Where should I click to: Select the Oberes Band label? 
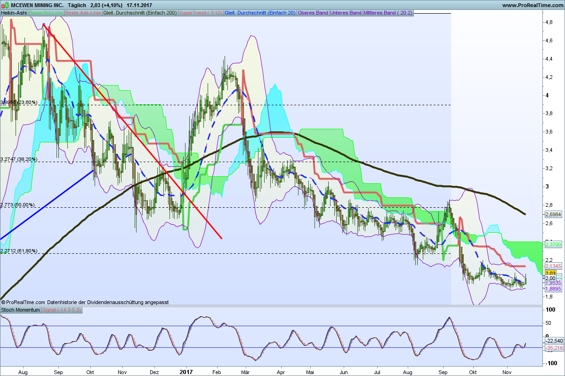(313, 13)
